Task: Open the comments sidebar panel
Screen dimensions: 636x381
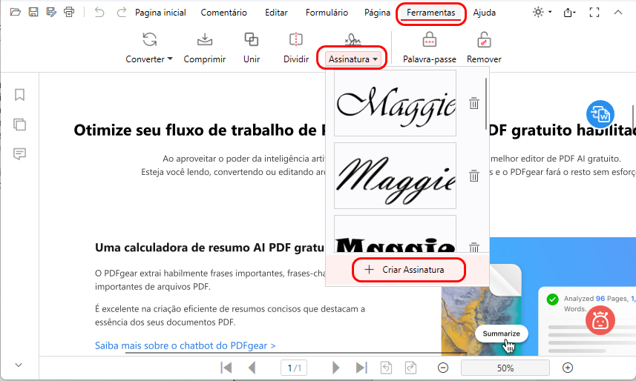Action: [19, 154]
